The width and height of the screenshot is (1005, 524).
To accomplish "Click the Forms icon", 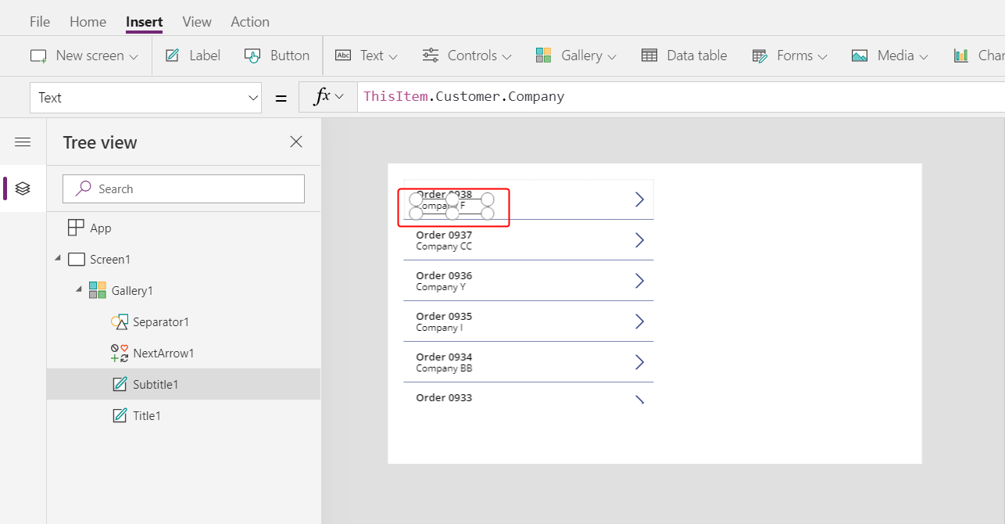I will [x=760, y=56].
